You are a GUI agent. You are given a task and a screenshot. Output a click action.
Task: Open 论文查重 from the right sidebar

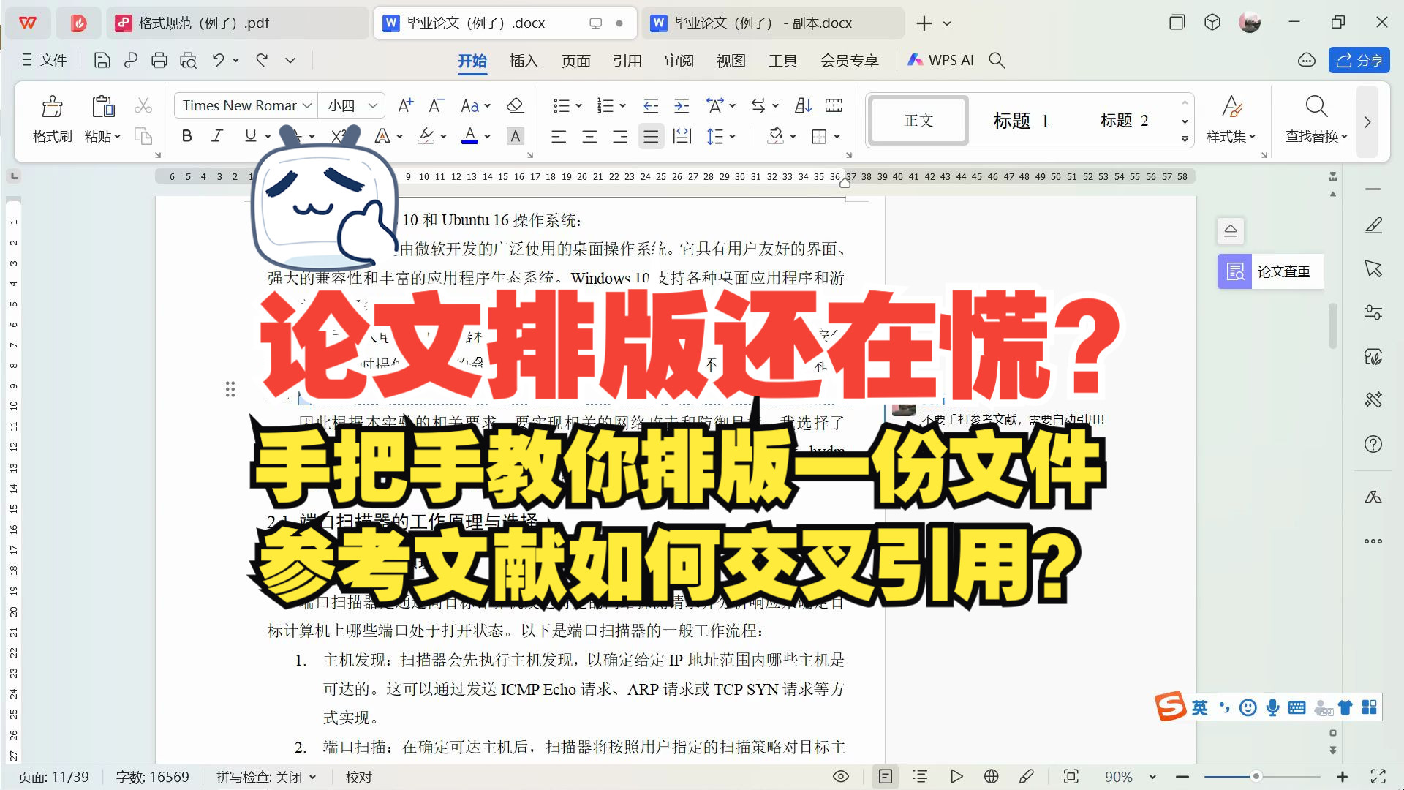click(1271, 271)
